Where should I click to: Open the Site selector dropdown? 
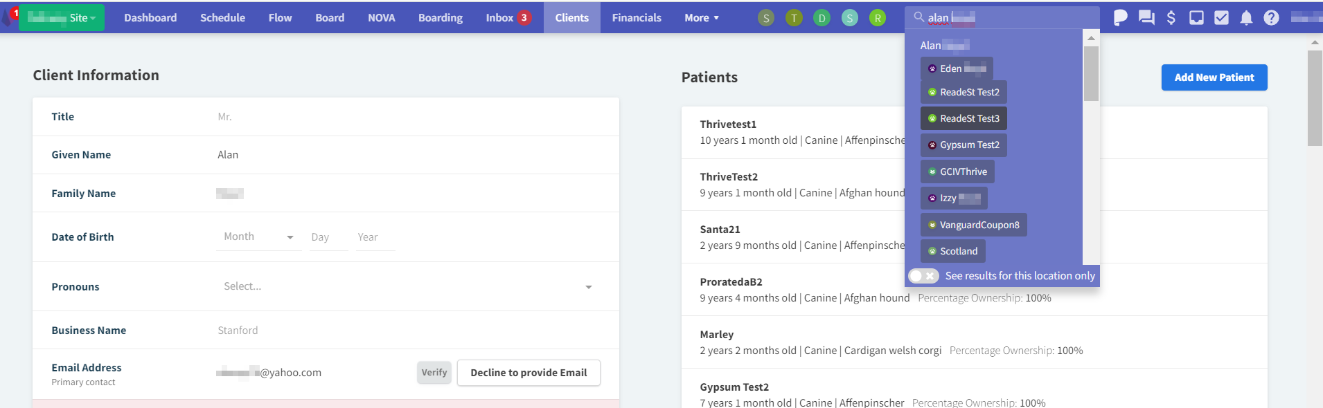(62, 18)
